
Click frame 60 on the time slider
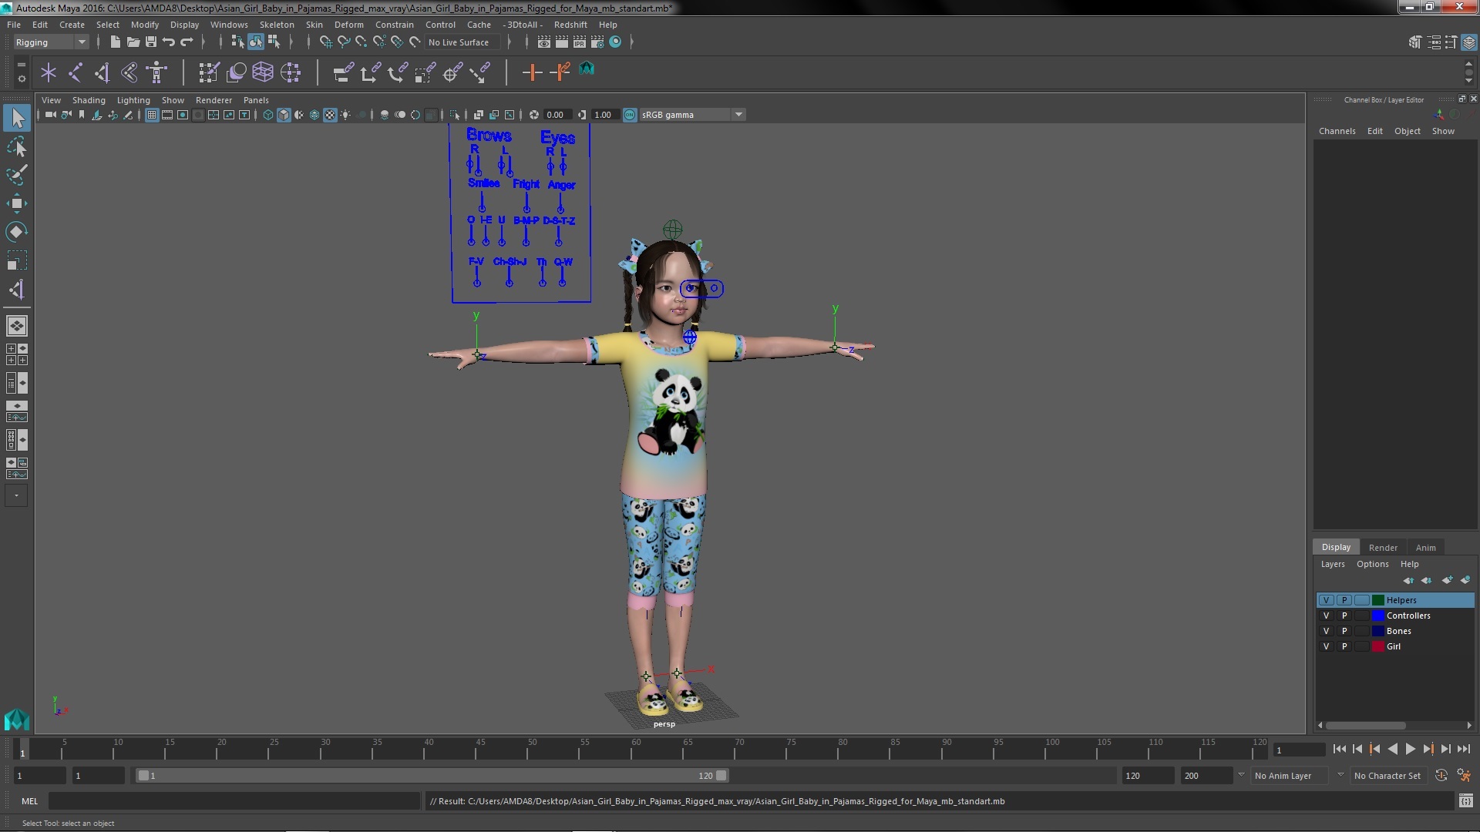tap(636, 749)
